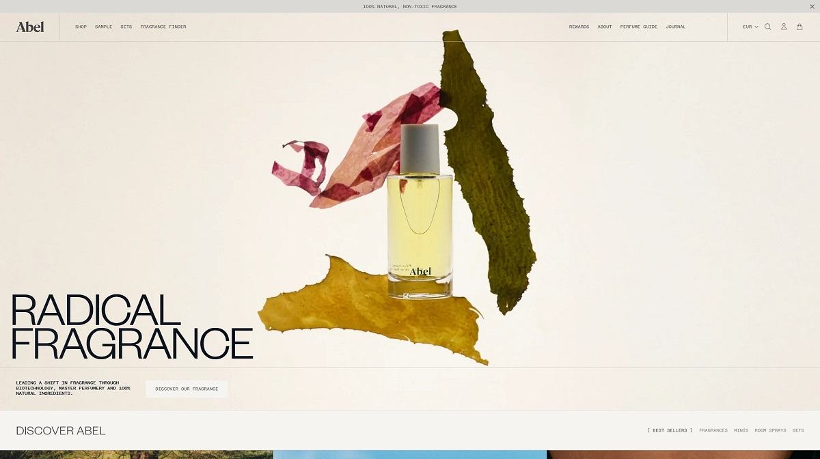Expand the EUR currency dropdown
820x459 pixels.
pos(750,27)
